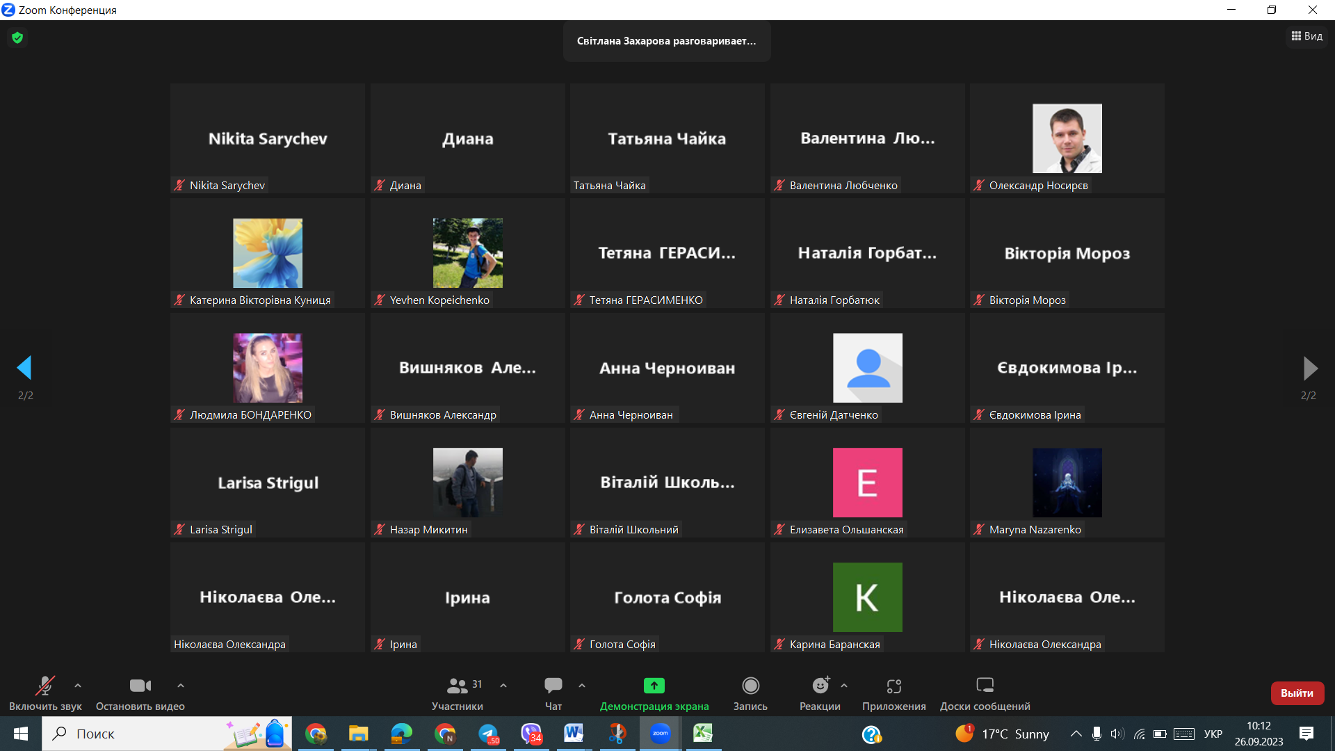Viewport: 1335px width, 751px height.
Task: Open the Apps (Приложения) icon
Action: pyautogui.click(x=894, y=686)
